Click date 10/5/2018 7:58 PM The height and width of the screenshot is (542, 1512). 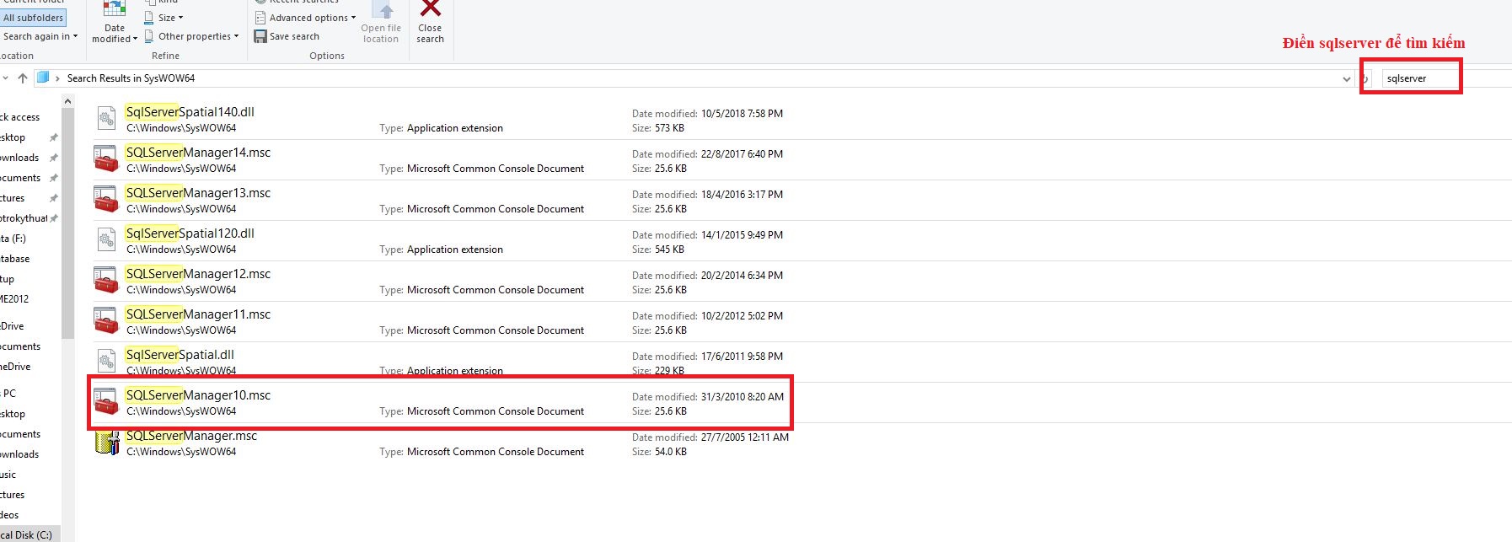click(742, 114)
